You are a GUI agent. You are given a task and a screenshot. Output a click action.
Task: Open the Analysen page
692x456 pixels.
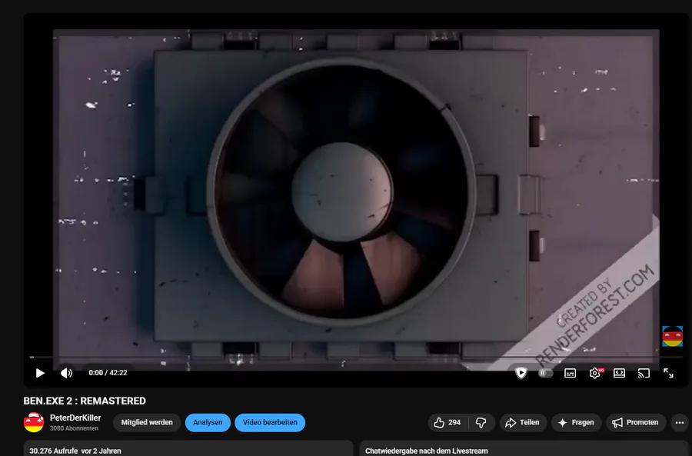click(208, 422)
